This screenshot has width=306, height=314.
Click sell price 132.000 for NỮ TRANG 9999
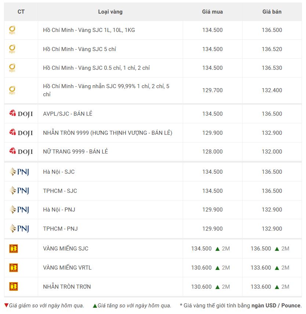click(272, 152)
